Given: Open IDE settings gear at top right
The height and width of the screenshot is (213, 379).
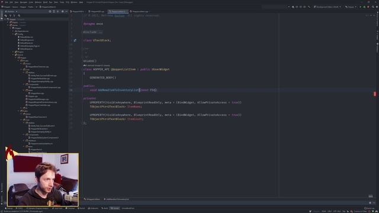Looking at the screenshot, I should (x=377, y=7).
